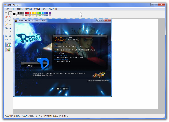Image resolution: width=169 pixels, height=122 pixels.
Task: Select the Magnifier tool
Action: coord(10,21)
